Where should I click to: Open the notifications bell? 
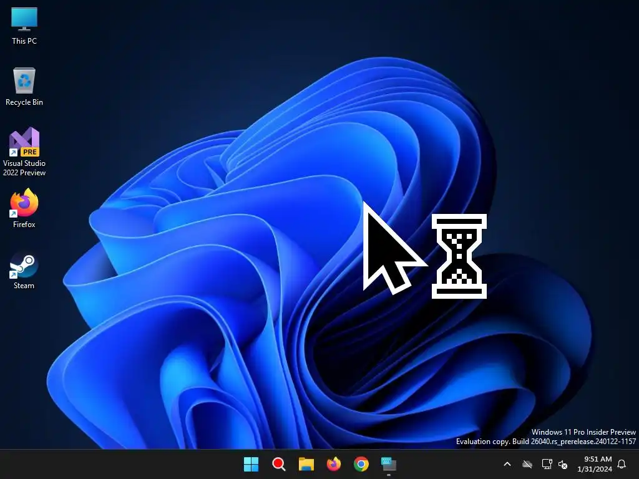622,464
